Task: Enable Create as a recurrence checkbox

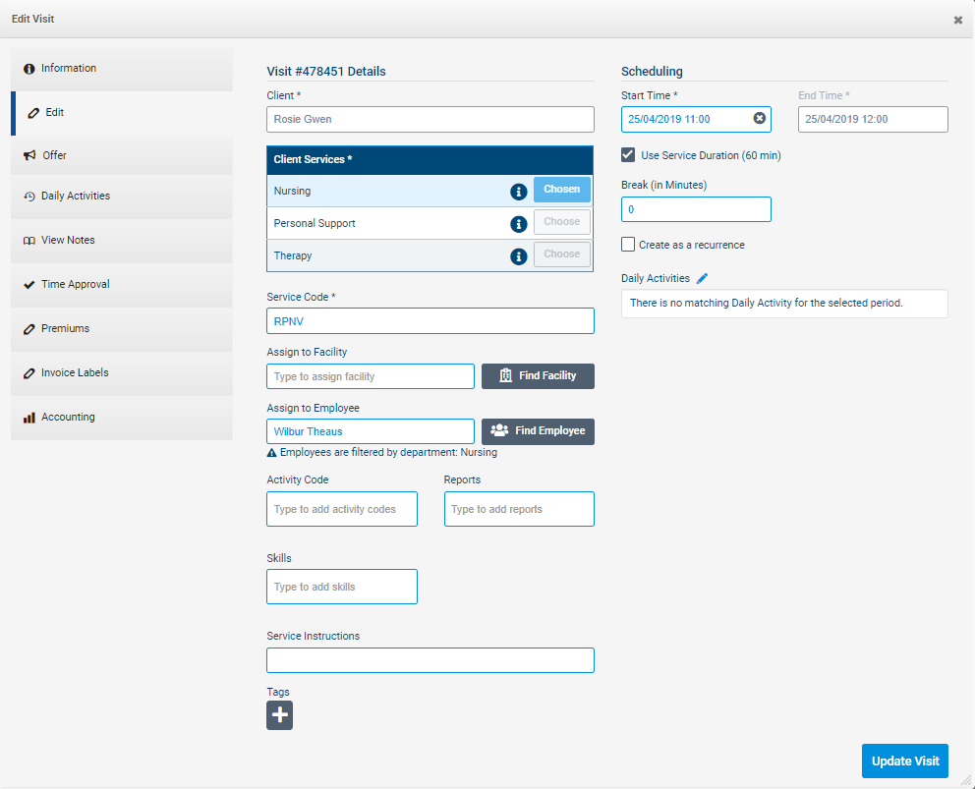Action: pyautogui.click(x=628, y=245)
